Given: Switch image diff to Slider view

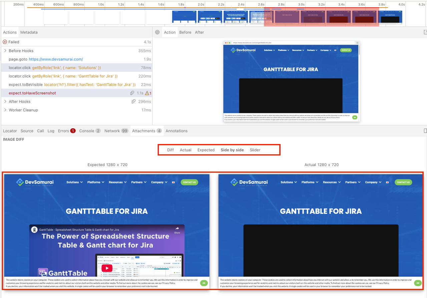Looking at the screenshot, I should tap(255, 150).
